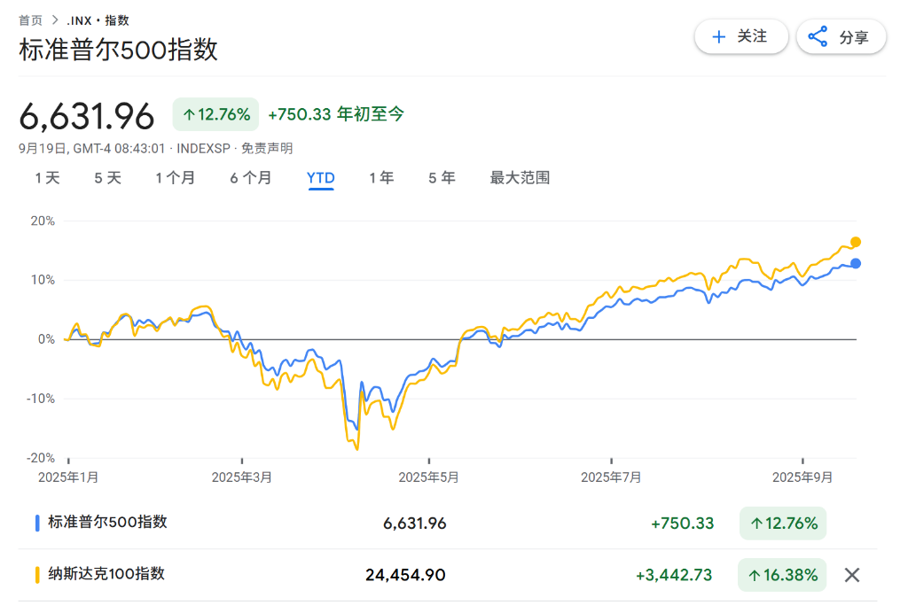Show the 最大范围 time range
908x605 pixels.
click(520, 178)
